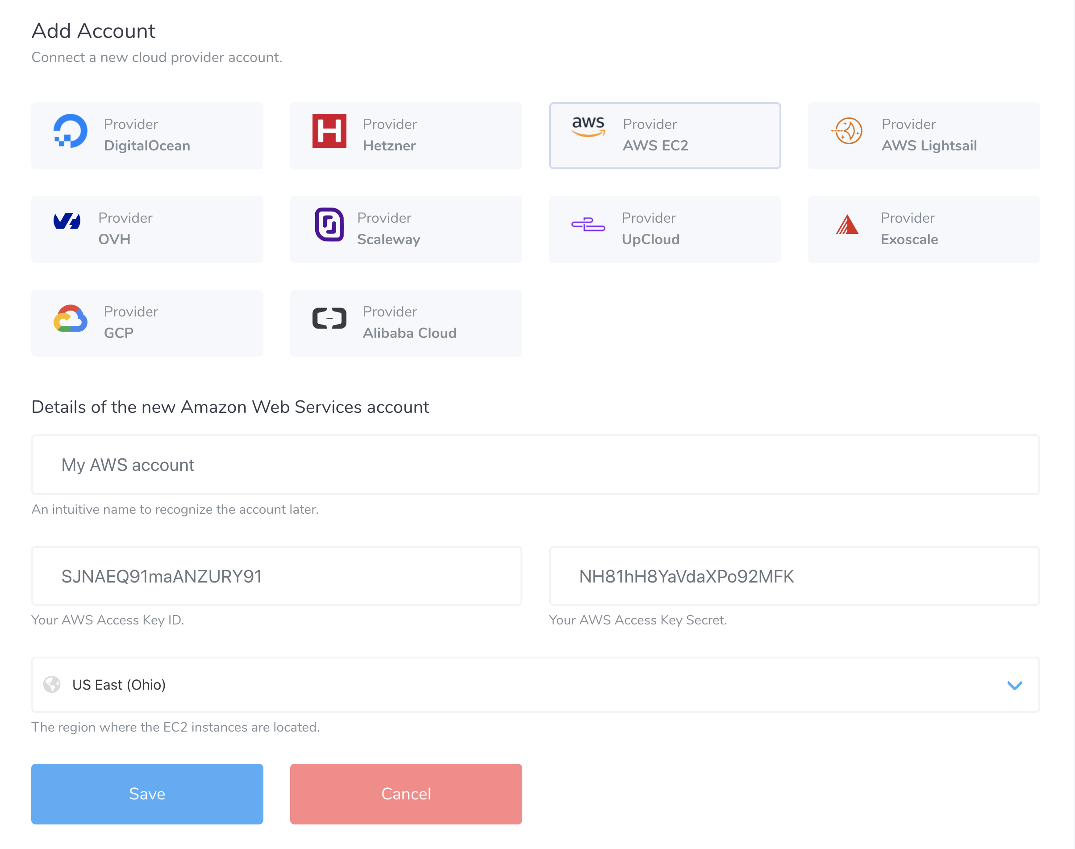Click the red Exoscale logo icon
This screenshot has height=849, width=1075.
coord(847,225)
